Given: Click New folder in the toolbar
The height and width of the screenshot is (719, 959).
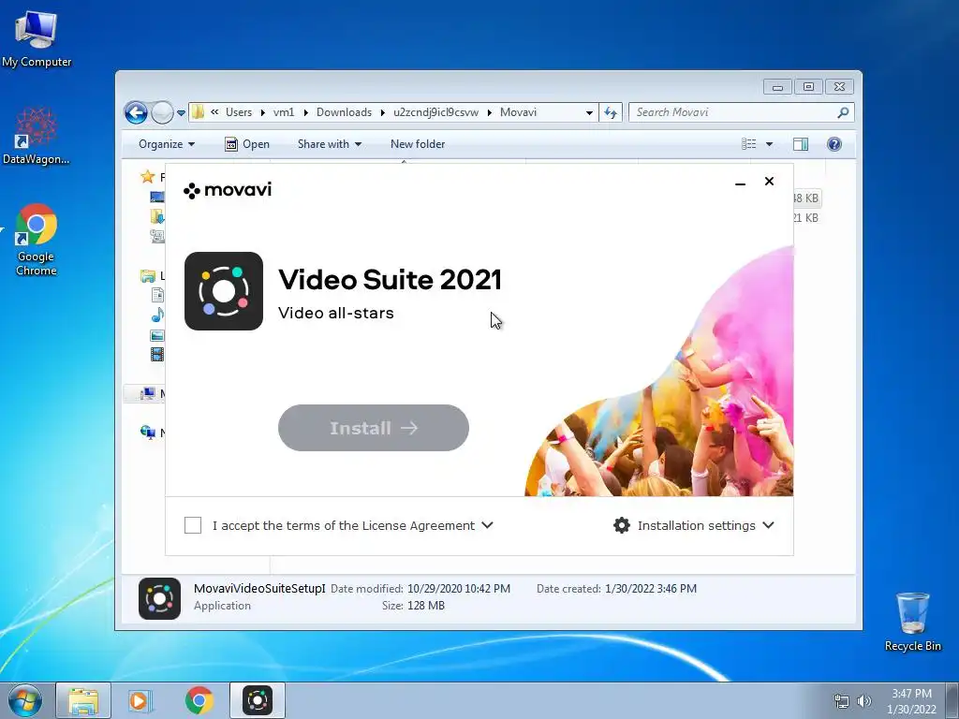Looking at the screenshot, I should point(418,144).
